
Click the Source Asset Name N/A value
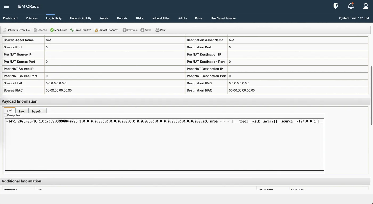(48, 40)
